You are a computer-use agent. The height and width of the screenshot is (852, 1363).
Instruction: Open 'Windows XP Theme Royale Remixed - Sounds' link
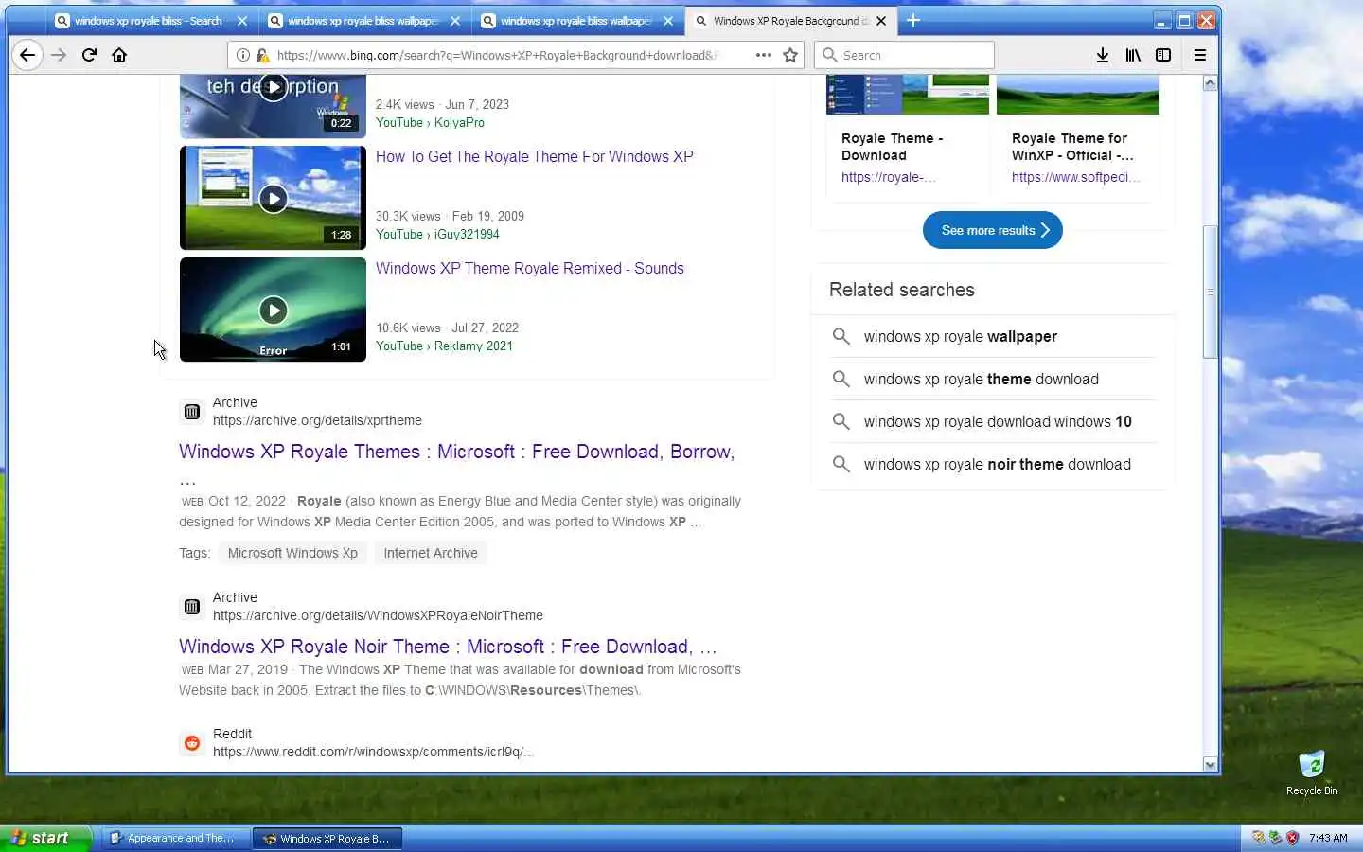(529, 268)
